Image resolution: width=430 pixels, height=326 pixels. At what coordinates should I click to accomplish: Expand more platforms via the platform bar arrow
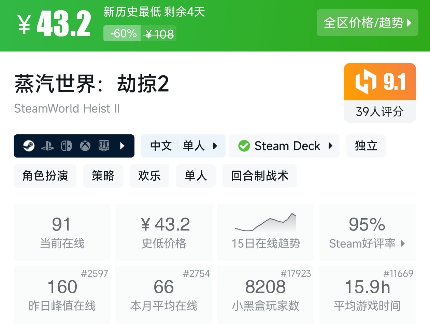pos(122,146)
